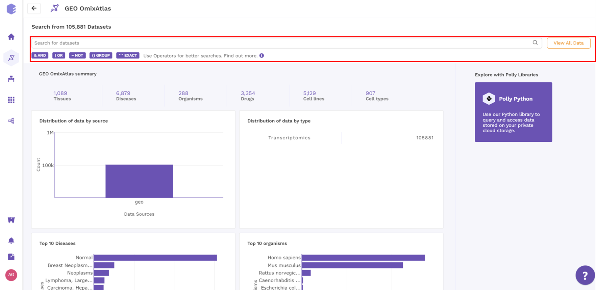Click the Mus musculus bar
Viewport: 596px width, 290px height.
coord(352,265)
